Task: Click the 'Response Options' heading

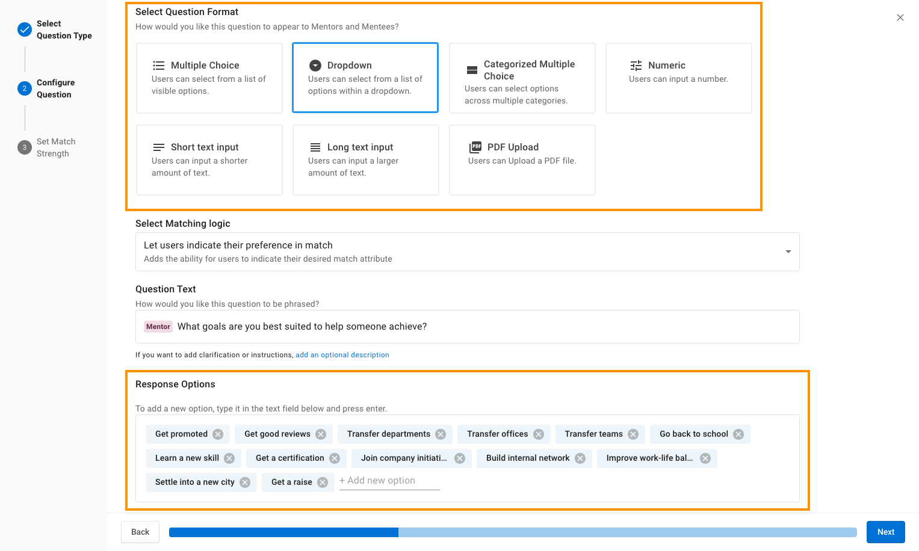Action: [x=175, y=384]
